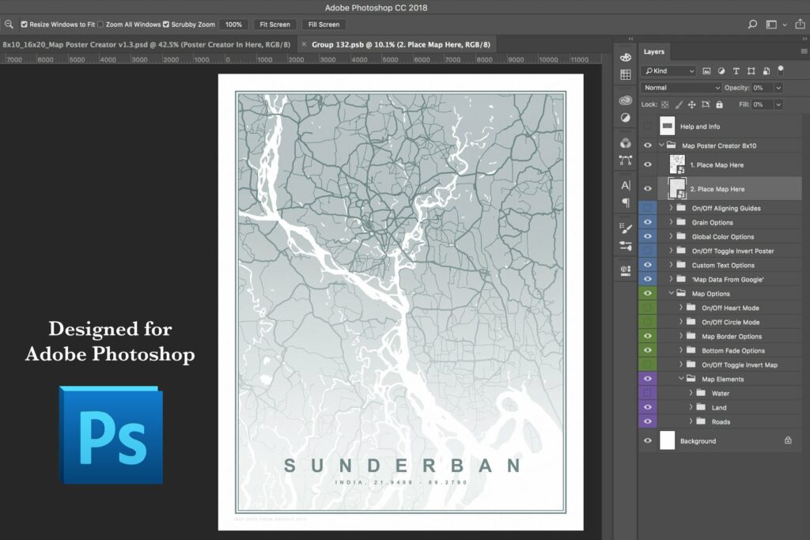Click the Fill Screen button
Screen dimensions: 810x540
(323, 25)
